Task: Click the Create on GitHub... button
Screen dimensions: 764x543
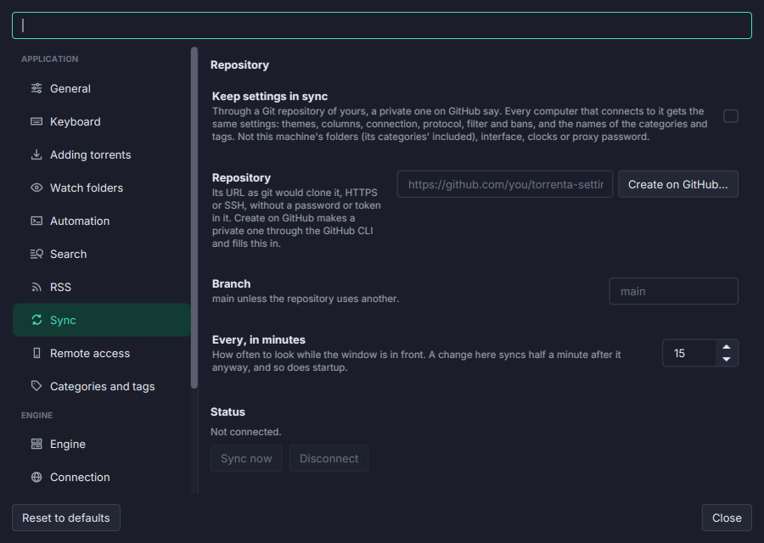Action: point(677,184)
